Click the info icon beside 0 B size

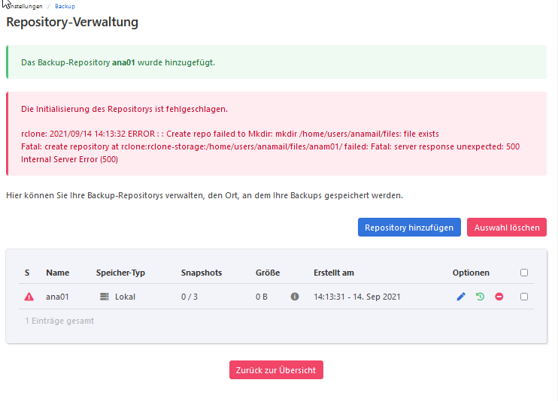[x=295, y=297]
